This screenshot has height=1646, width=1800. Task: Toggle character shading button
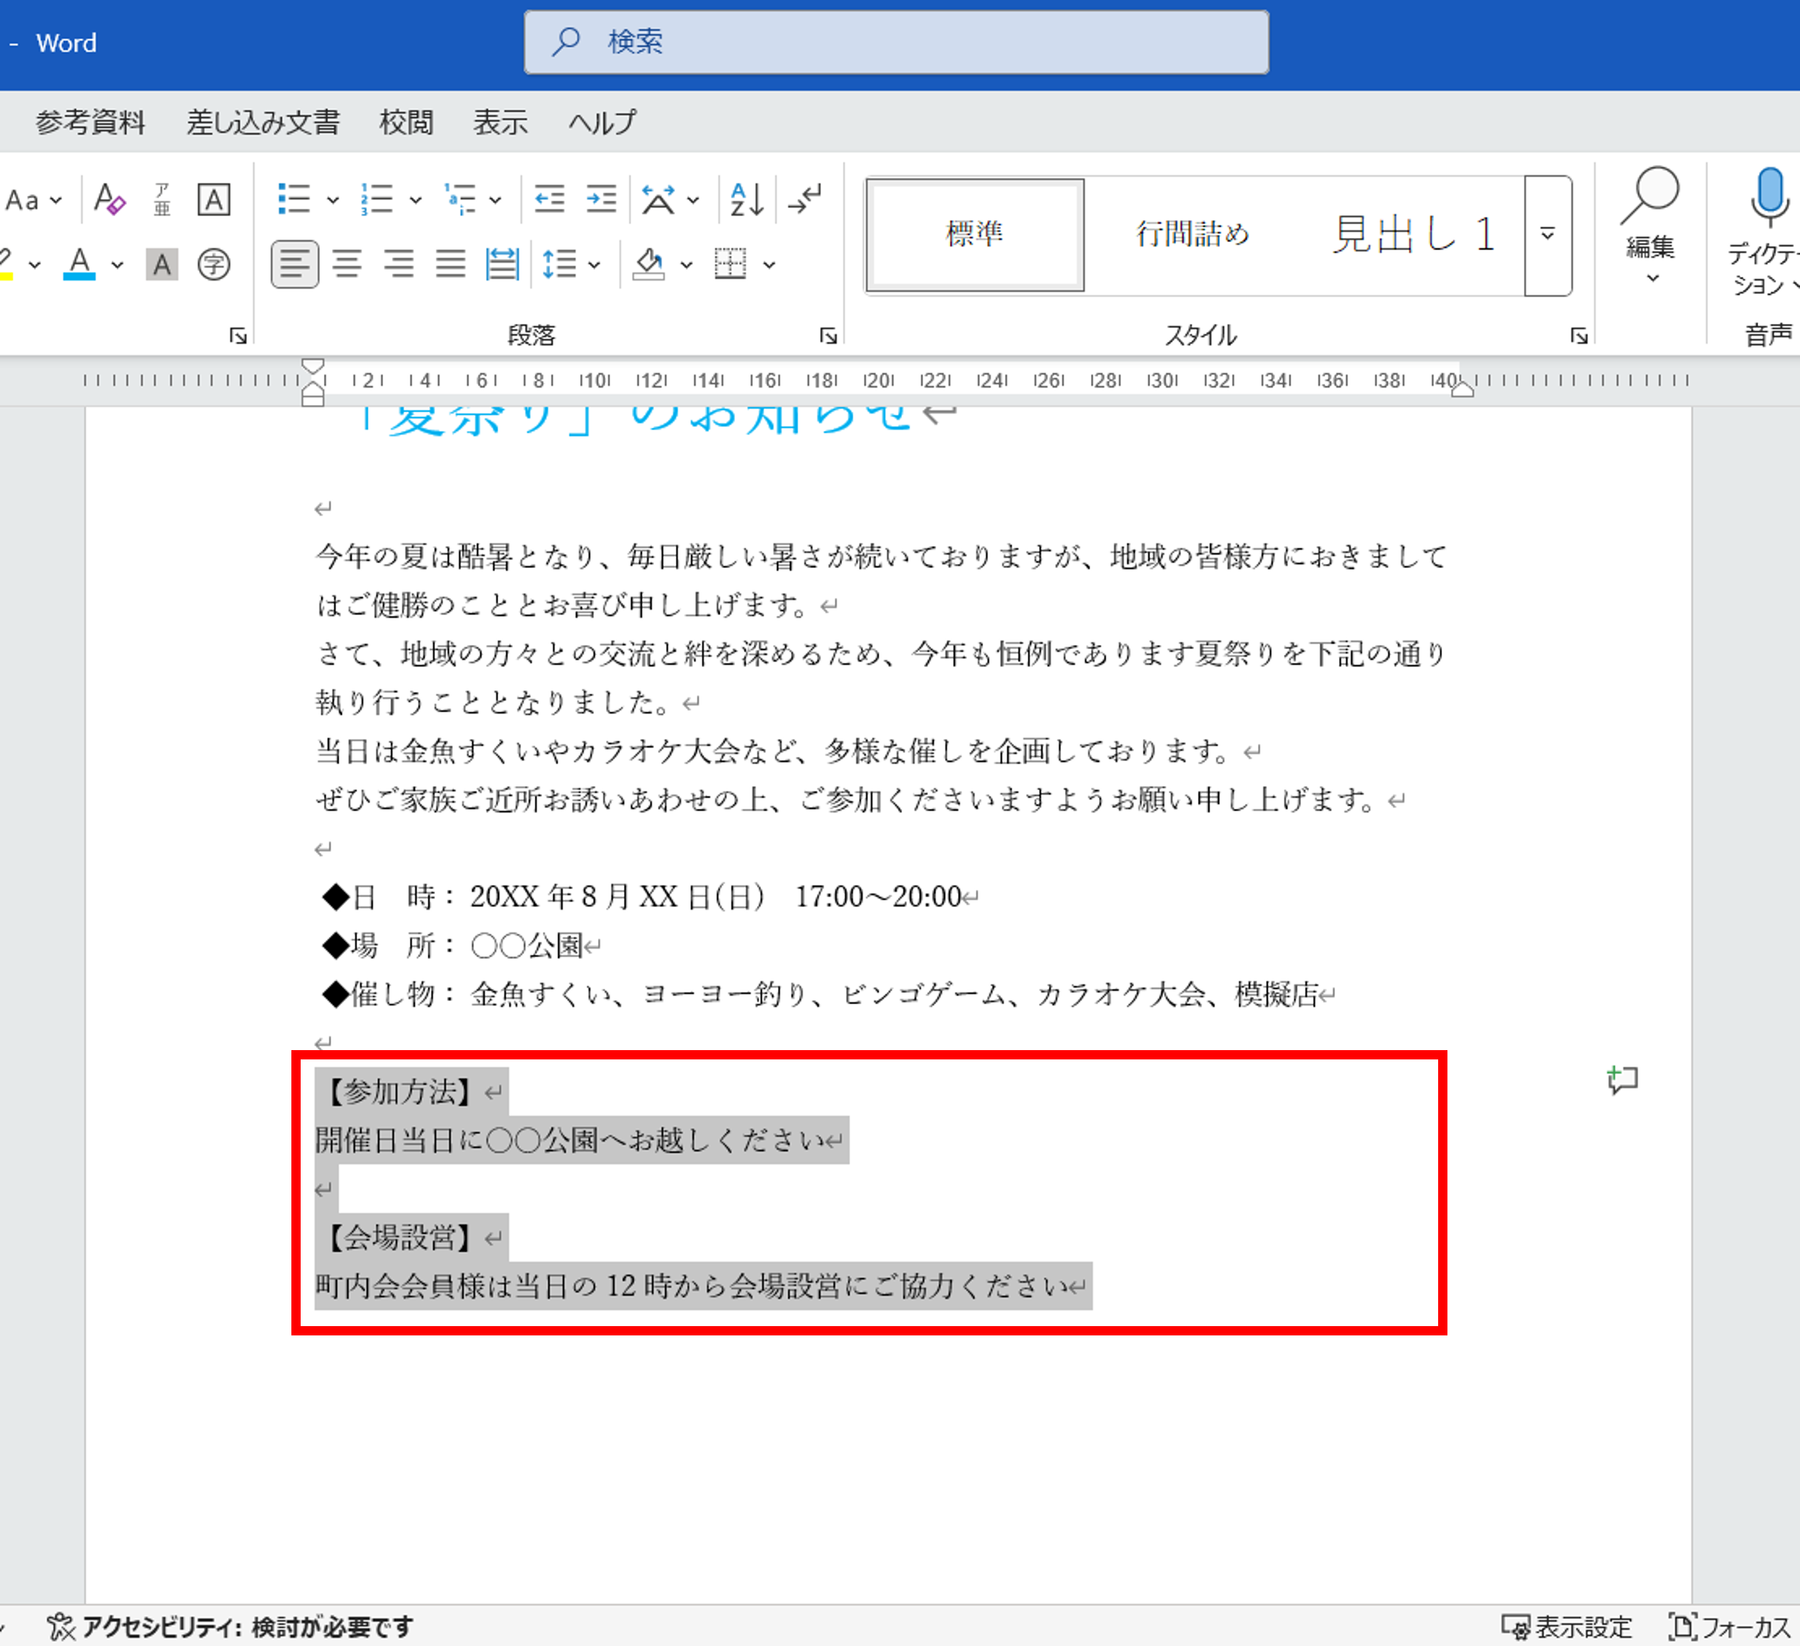pyautogui.click(x=162, y=264)
